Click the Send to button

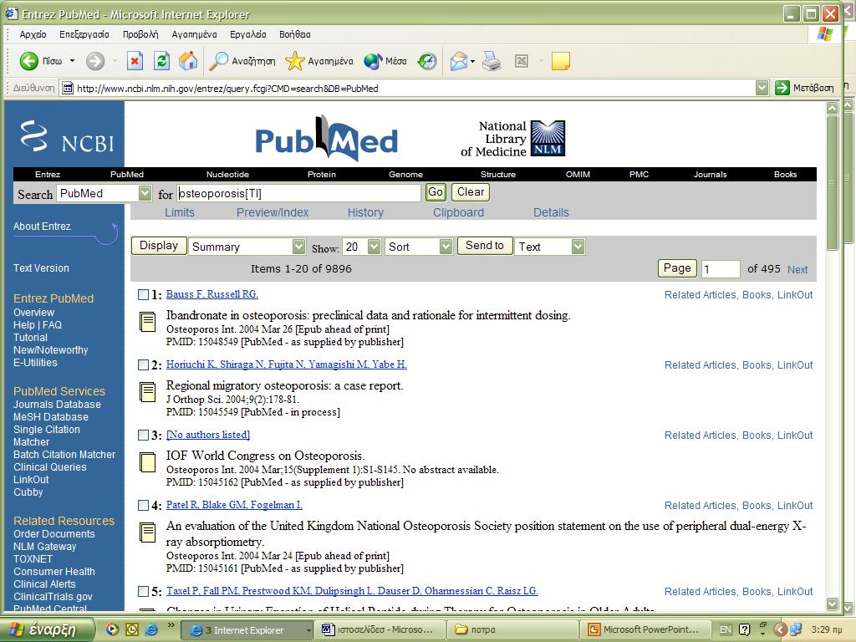(x=485, y=246)
